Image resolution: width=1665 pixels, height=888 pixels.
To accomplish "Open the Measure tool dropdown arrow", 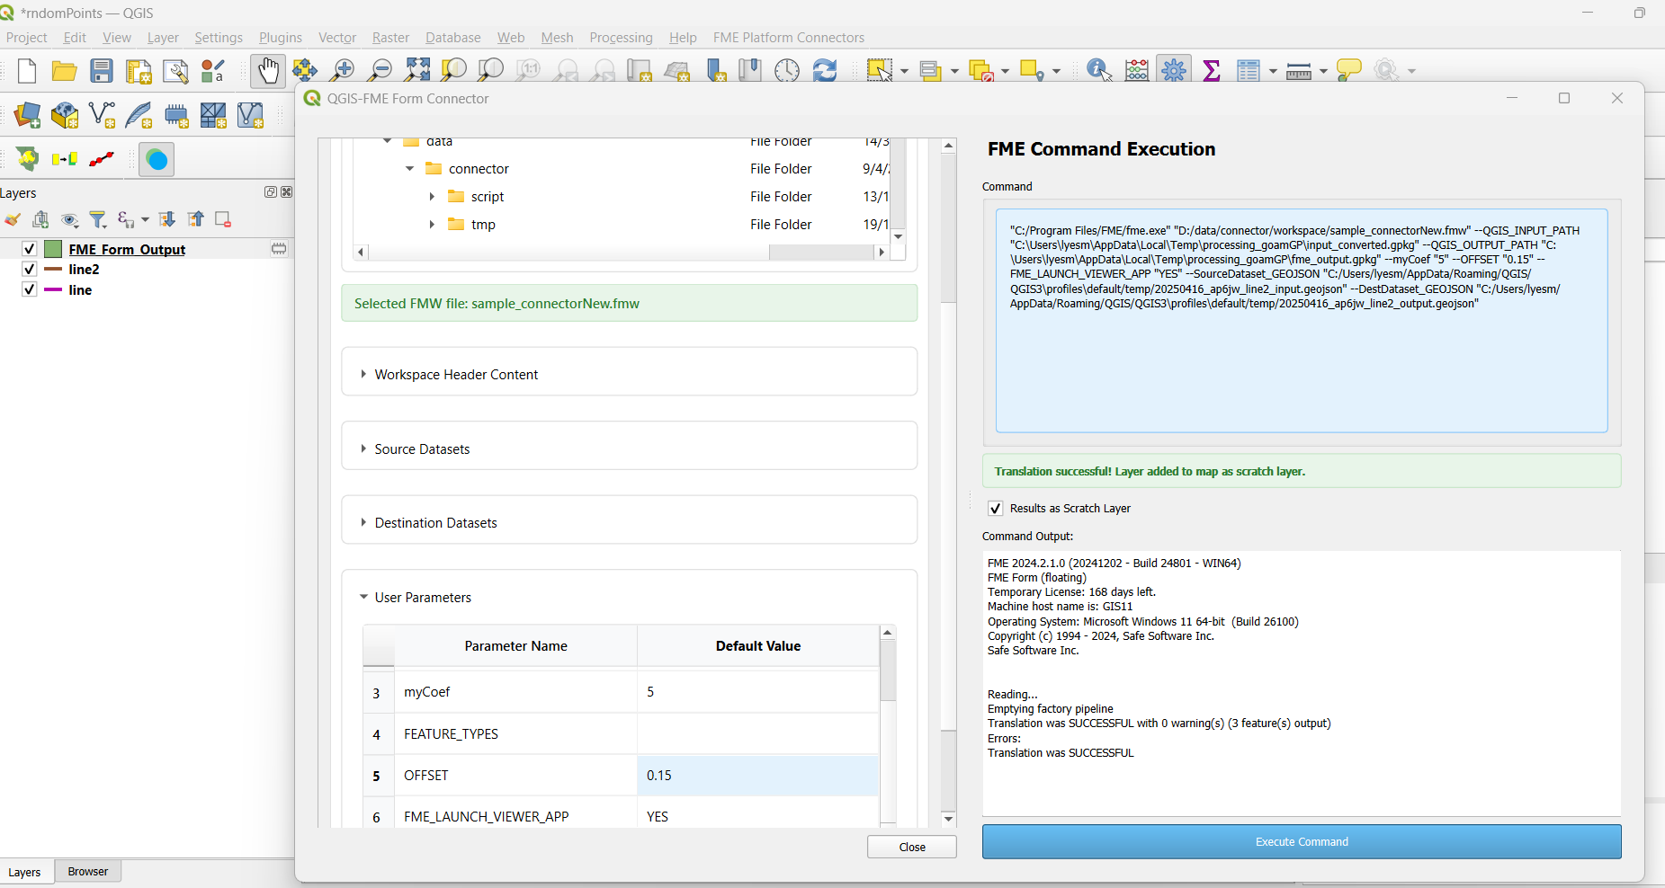I will pos(1323,71).
